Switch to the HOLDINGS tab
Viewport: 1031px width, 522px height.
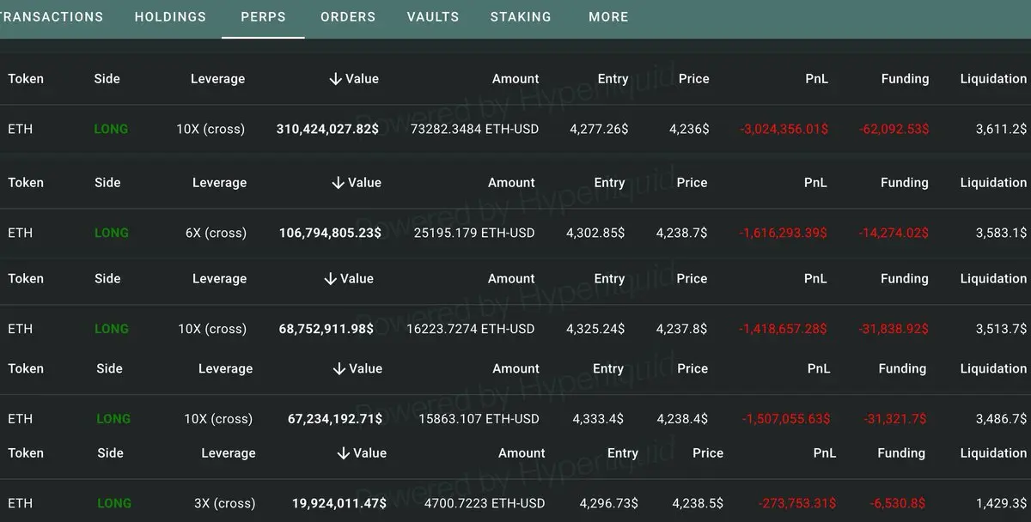(170, 17)
